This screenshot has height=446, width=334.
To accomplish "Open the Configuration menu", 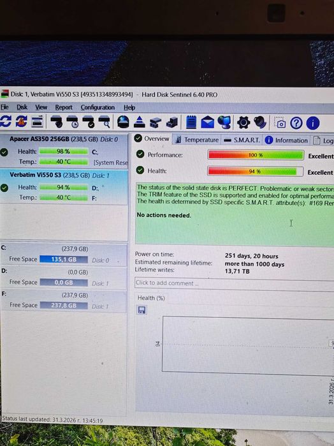I will 98,108.
